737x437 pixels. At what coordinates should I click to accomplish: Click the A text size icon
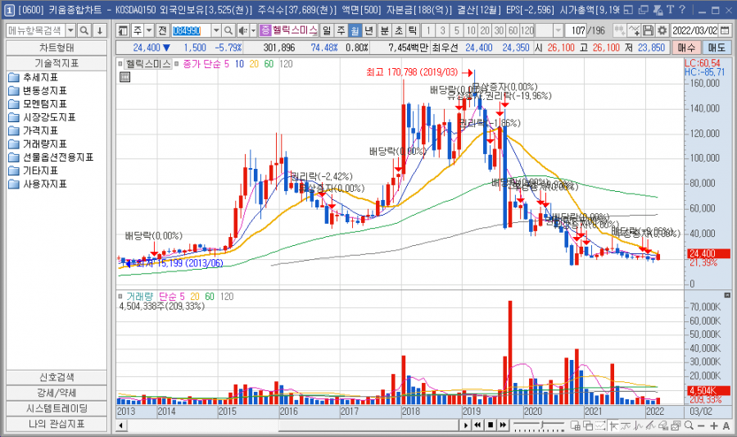[726, 426]
